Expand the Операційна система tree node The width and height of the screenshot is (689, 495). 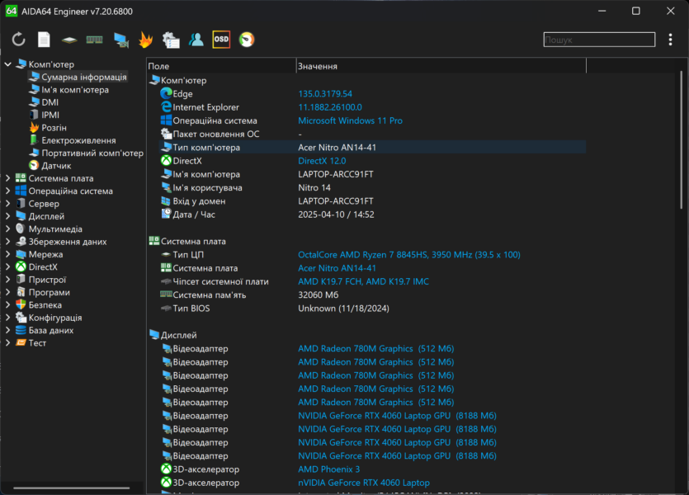tap(7, 191)
